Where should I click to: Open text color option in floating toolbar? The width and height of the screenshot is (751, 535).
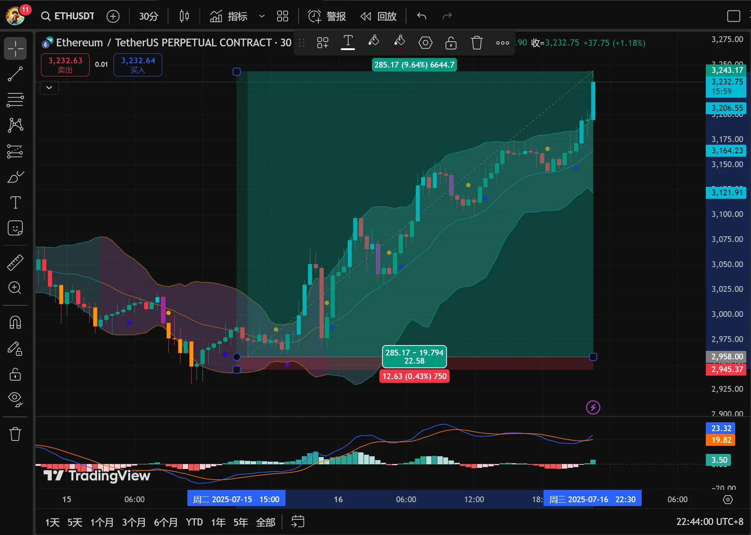(x=348, y=42)
